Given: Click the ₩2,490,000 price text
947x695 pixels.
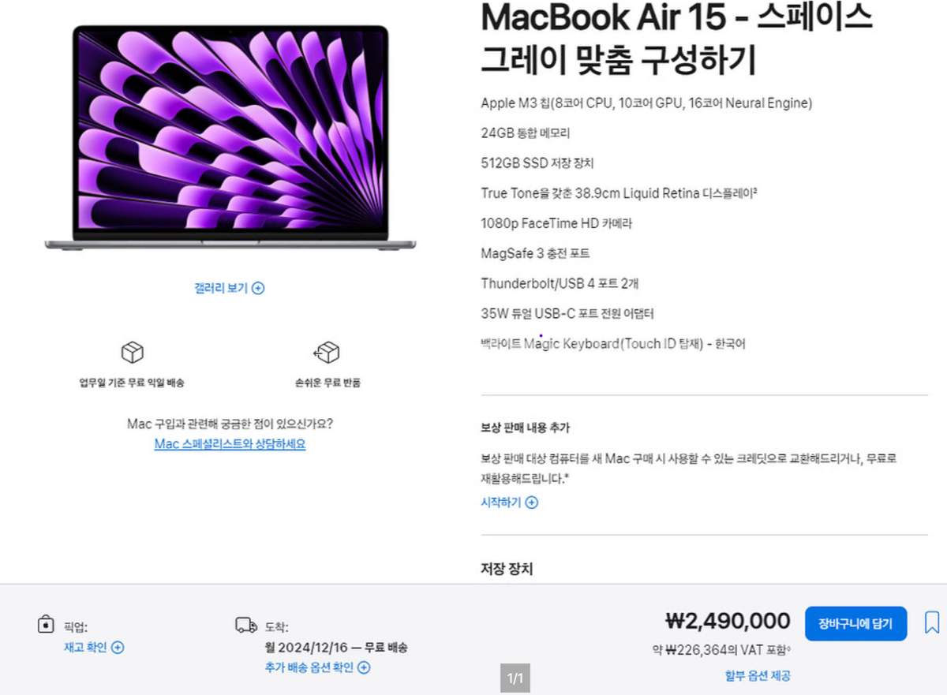Looking at the screenshot, I should point(728,622).
